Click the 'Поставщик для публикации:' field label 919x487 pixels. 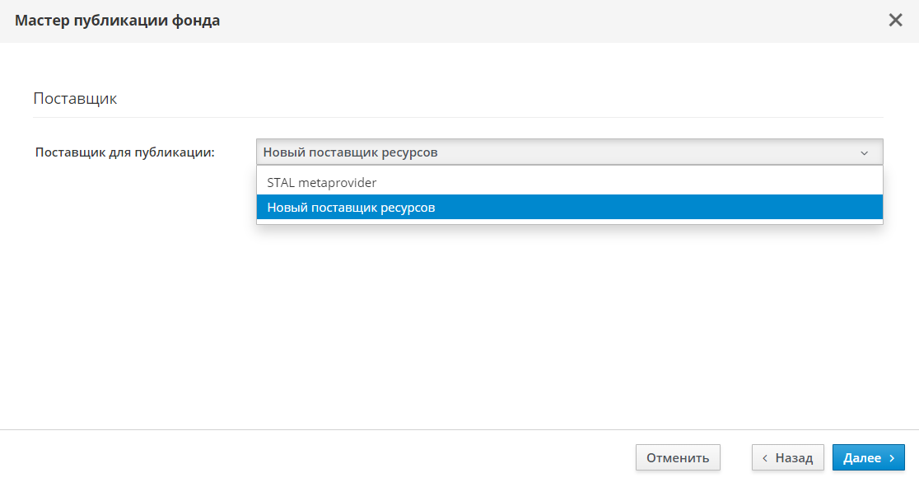124,152
